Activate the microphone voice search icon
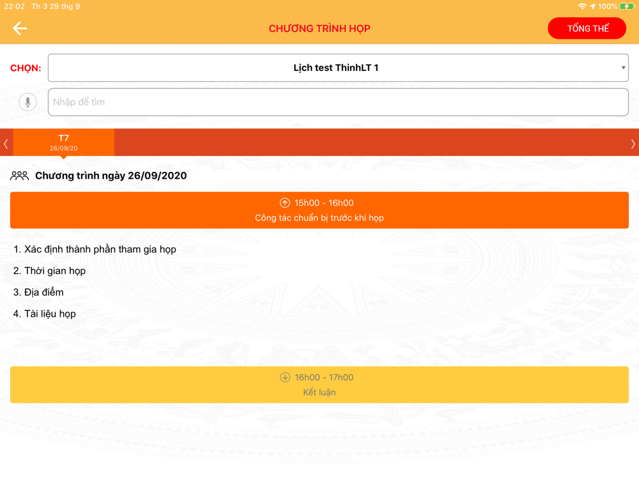The width and height of the screenshot is (639, 479). pyautogui.click(x=27, y=102)
